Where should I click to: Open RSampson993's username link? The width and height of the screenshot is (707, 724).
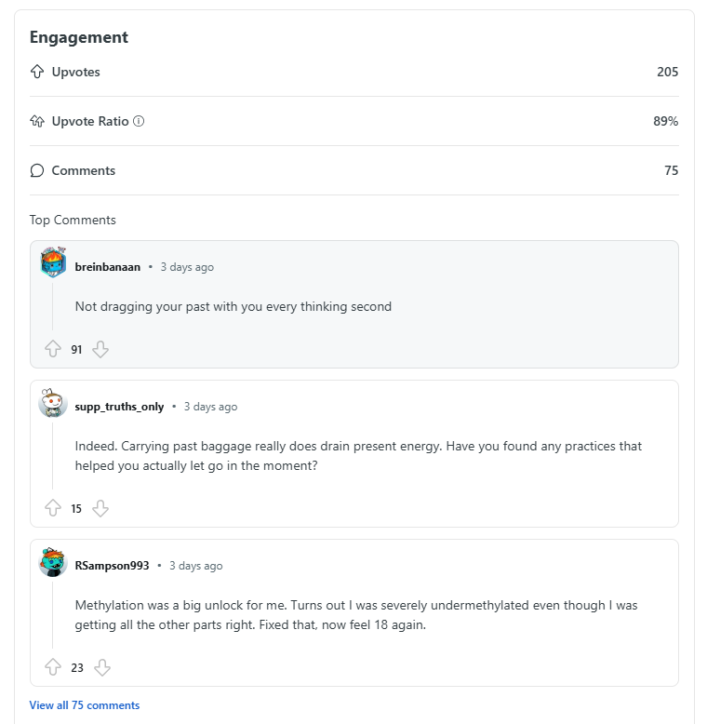[x=112, y=566]
